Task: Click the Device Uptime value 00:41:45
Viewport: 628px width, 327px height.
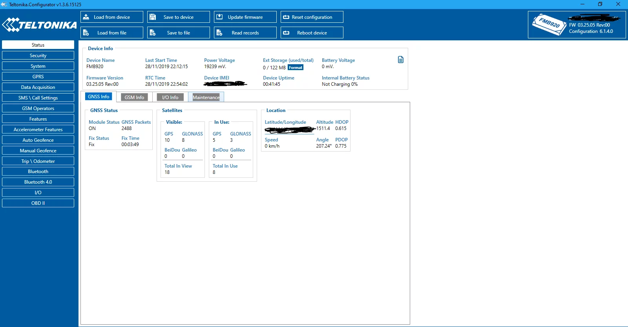Action: (x=272, y=84)
